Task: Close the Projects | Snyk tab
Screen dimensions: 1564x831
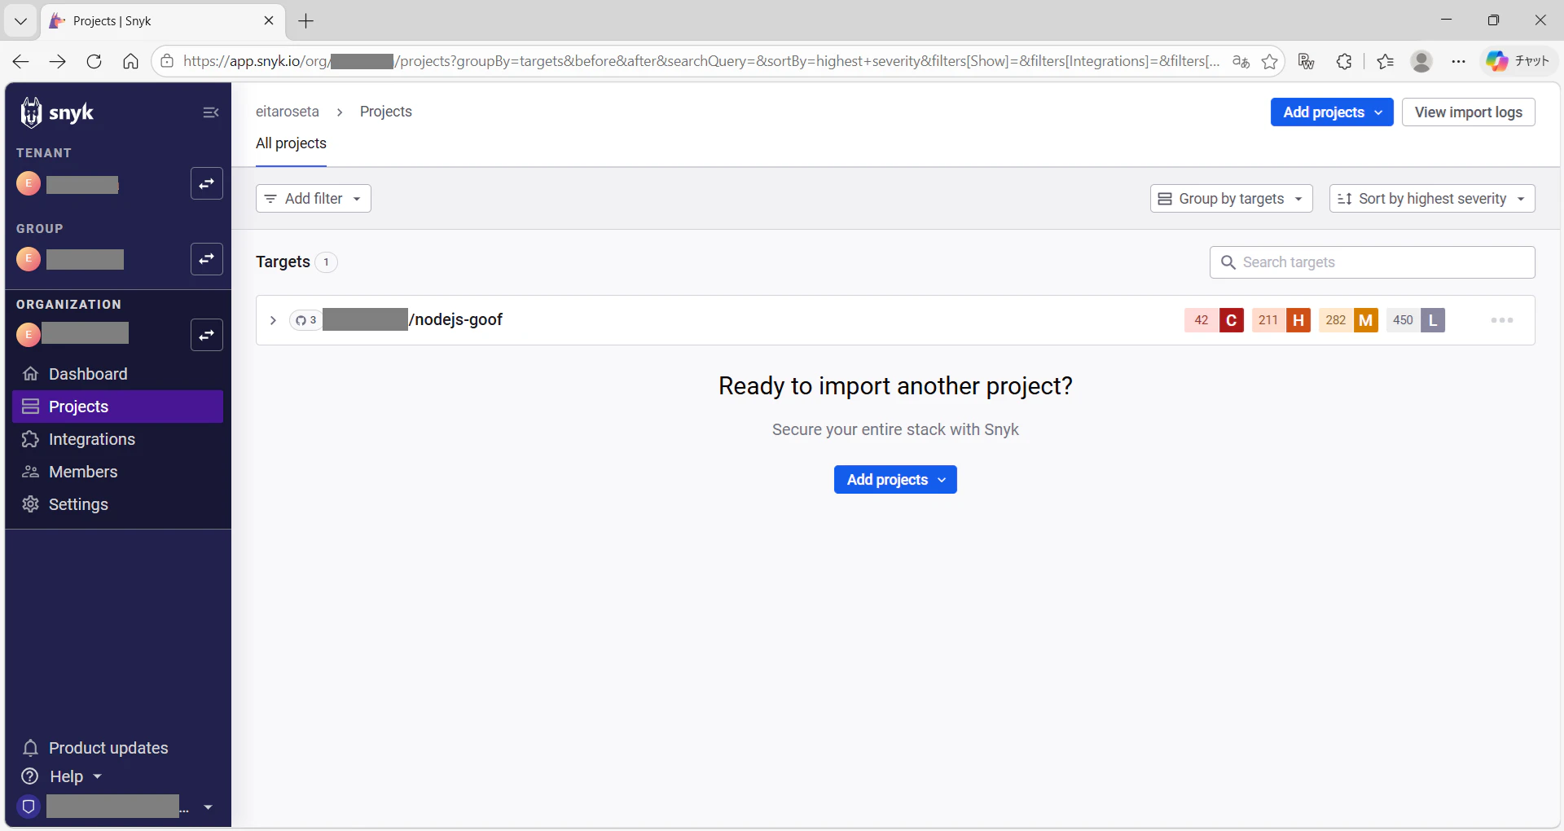Action: point(269,21)
